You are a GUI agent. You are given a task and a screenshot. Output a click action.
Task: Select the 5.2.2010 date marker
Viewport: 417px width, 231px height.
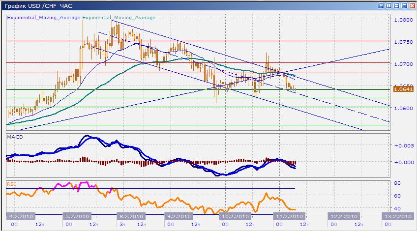pos(76,216)
